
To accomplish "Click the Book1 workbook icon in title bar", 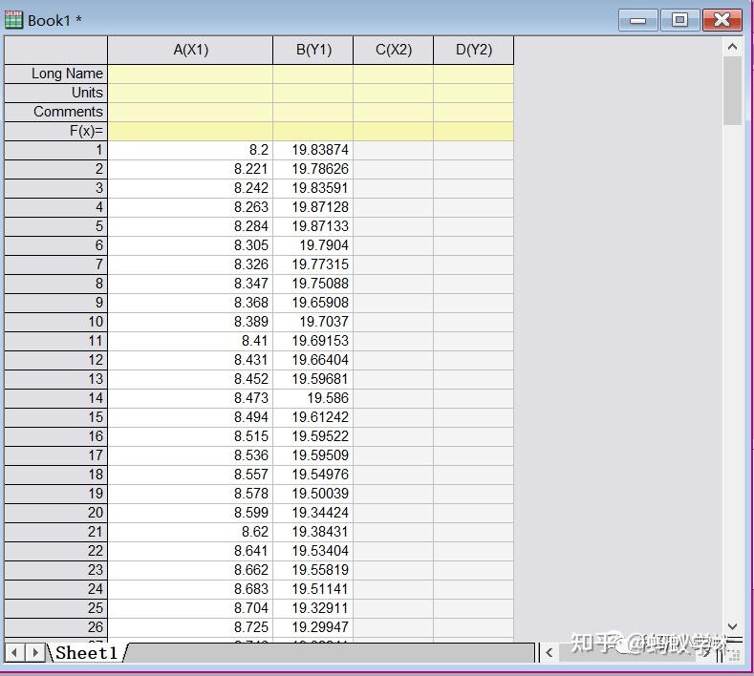I will 13,20.
